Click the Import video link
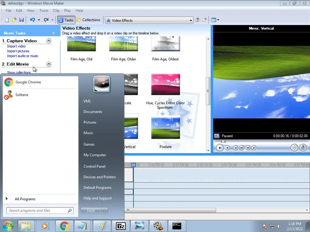The width and height of the screenshot is (310, 232). [16, 46]
